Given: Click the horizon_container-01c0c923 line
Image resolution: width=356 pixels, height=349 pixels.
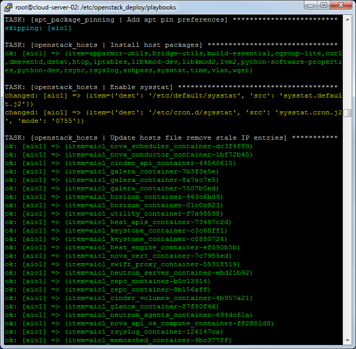Looking at the screenshot, I should point(114,205).
